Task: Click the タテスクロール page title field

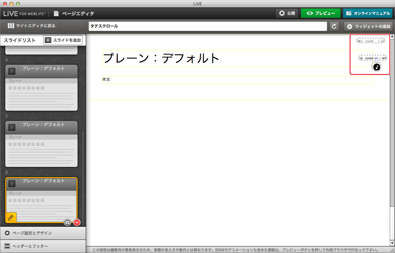Action: pyautogui.click(x=208, y=26)
